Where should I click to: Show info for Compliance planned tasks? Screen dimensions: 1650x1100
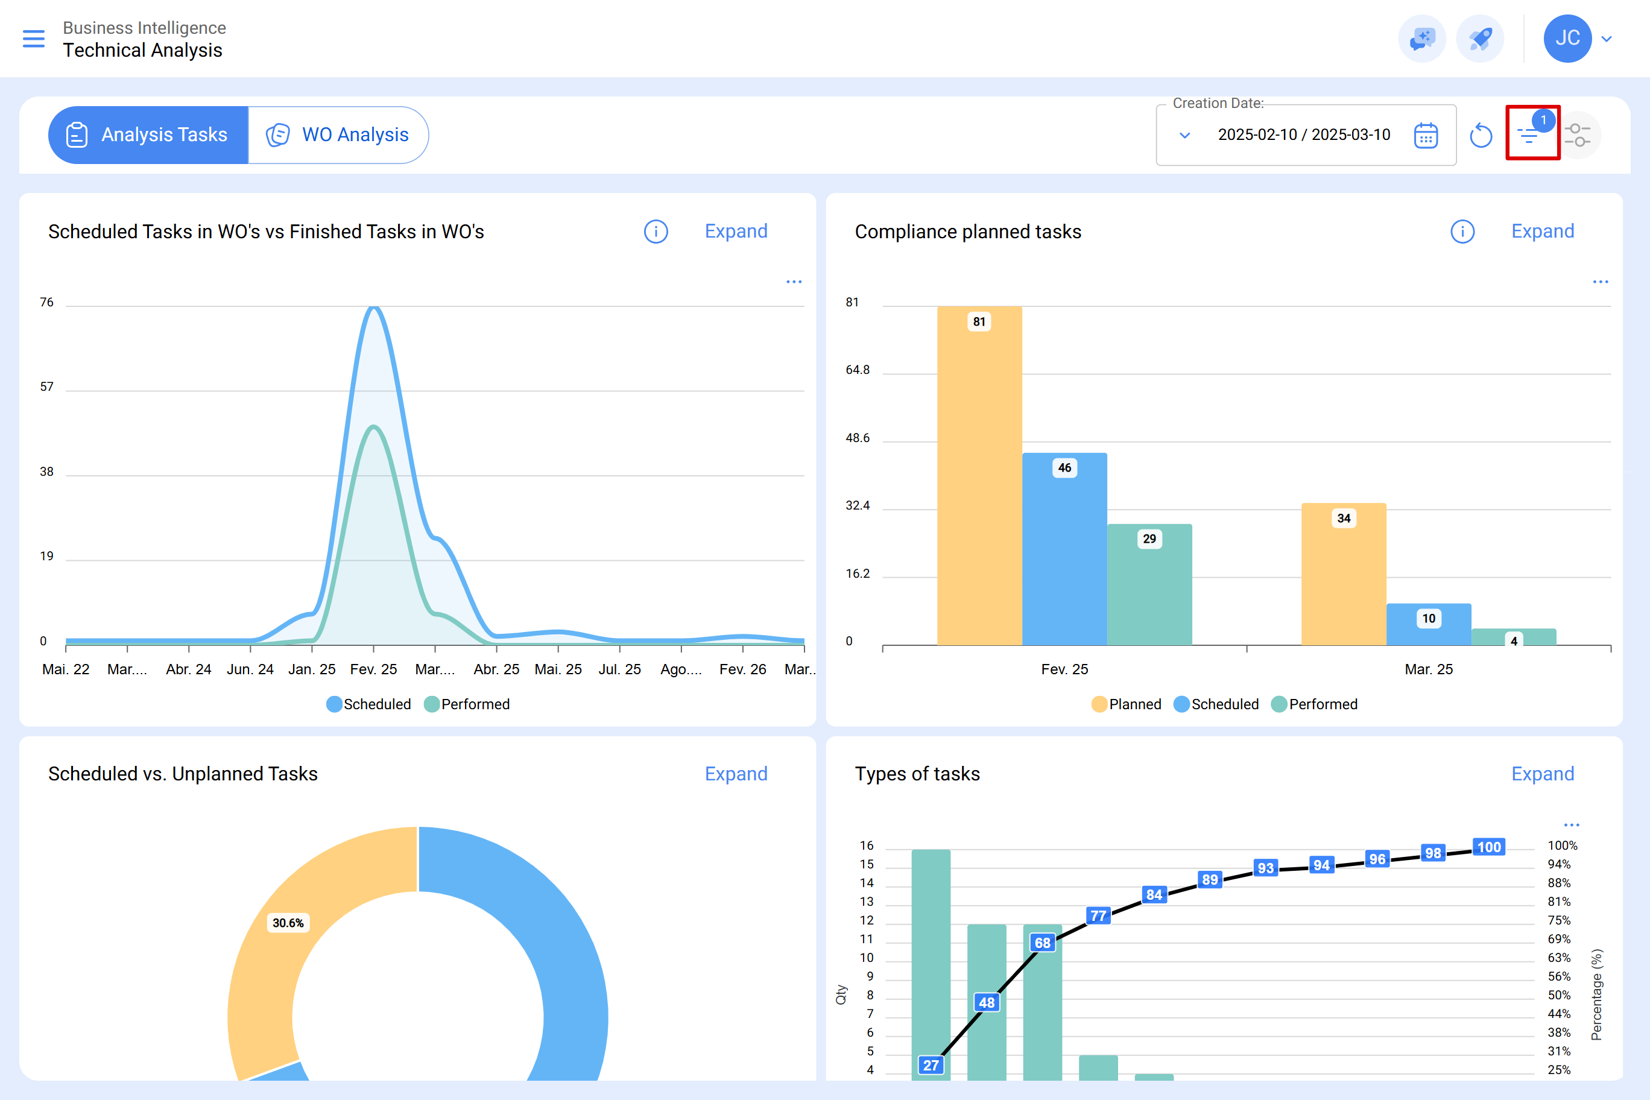pyautogui.click(x=1462, y=232)
